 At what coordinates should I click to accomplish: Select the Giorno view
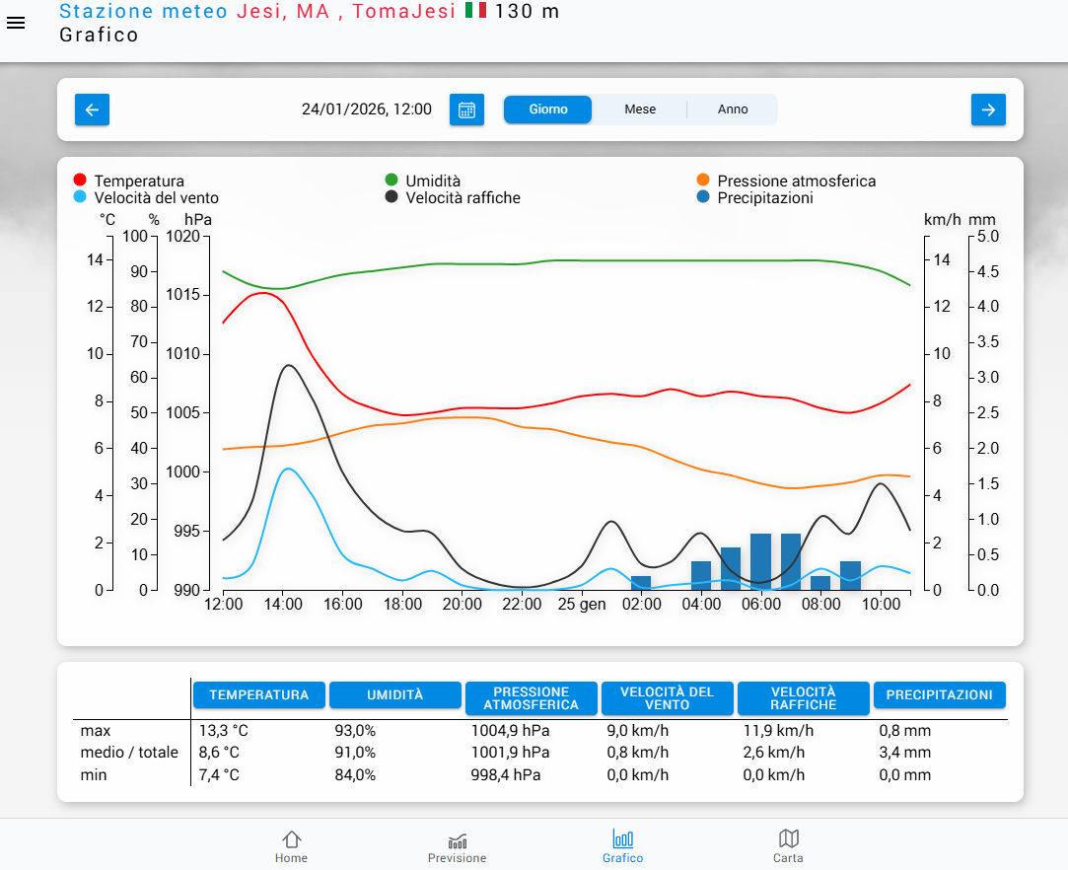click(x=548, y=109)
